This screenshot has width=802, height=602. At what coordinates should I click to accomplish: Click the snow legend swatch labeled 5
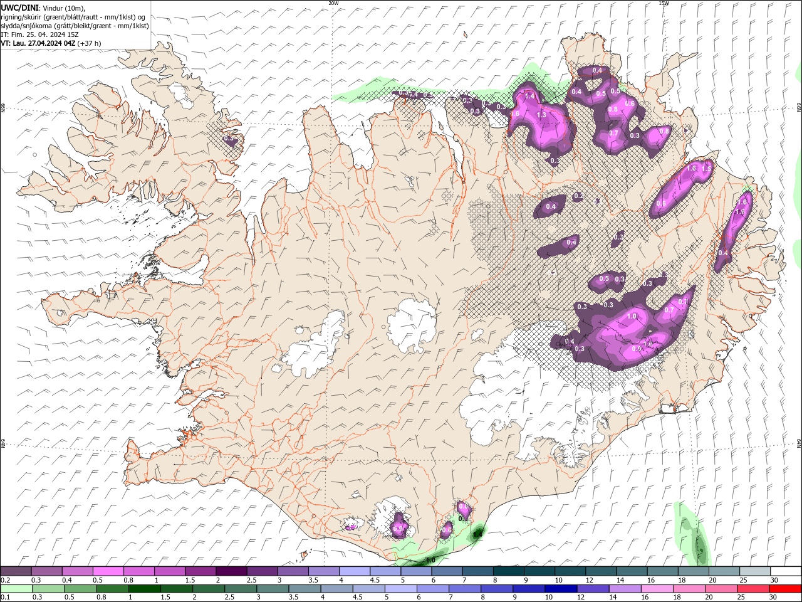[x=415, y=571]
